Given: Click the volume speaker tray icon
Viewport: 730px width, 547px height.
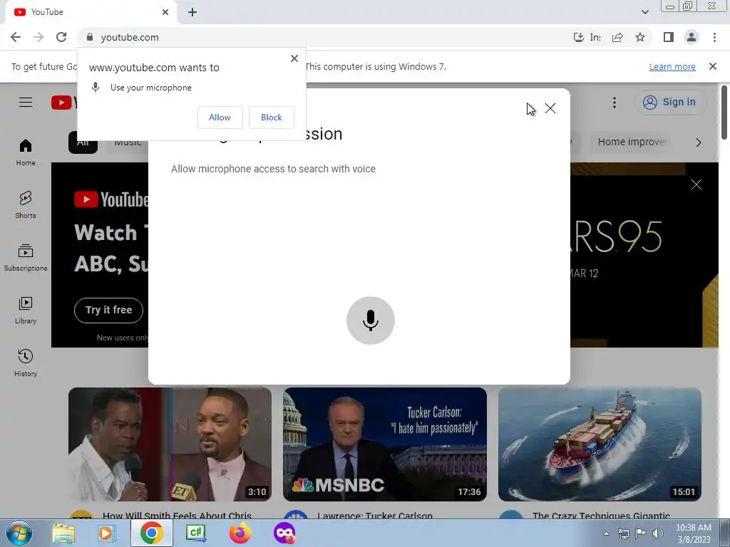Looking at the screenshot, I should tap(658, 533).
